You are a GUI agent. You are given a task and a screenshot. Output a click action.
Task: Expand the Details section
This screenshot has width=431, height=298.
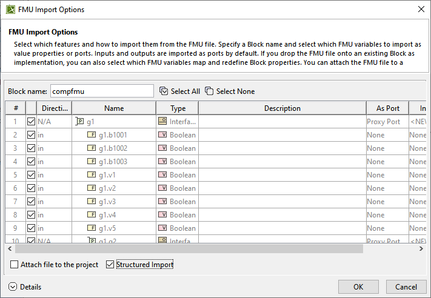(13, 286)
